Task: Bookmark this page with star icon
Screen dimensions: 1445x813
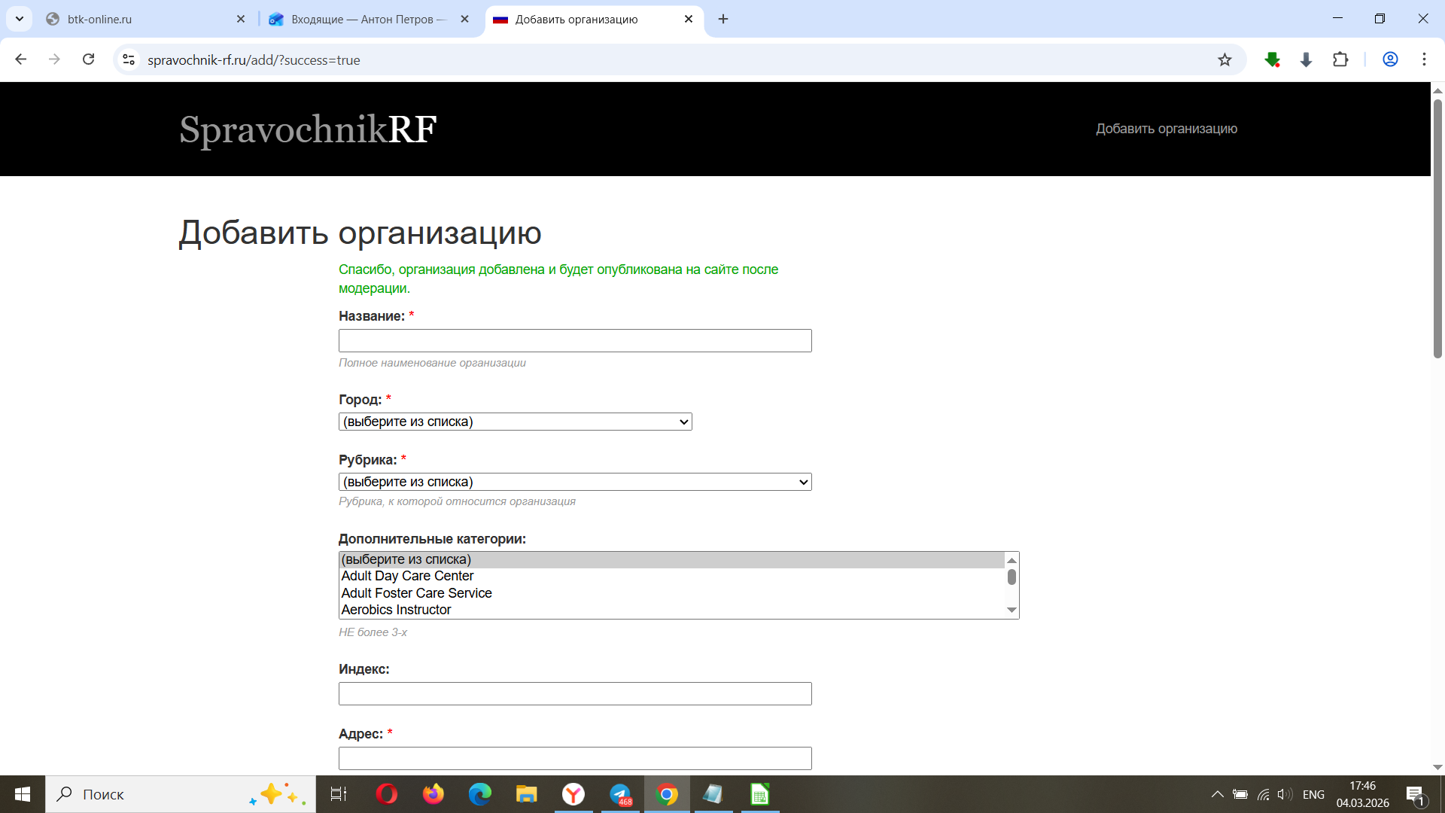Action: pyautogui.click(x=1224, y=60)
